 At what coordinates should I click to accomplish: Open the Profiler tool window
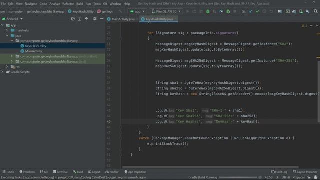click(112, 172)
